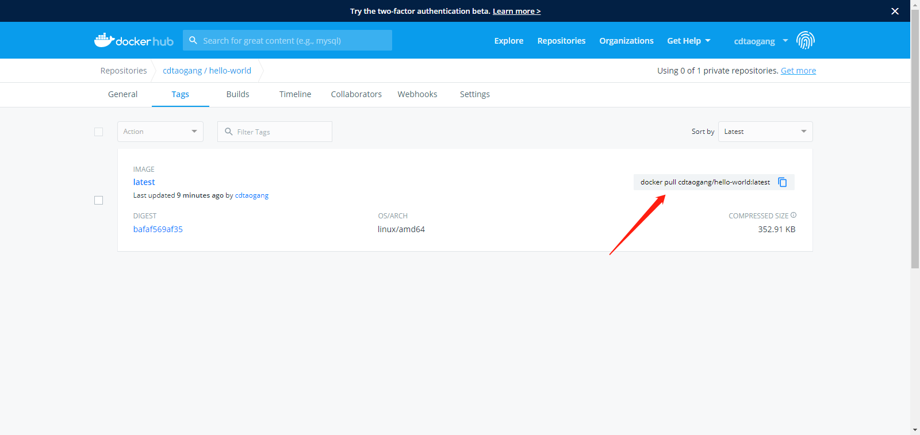The width and height of the screenshot is (920, 435).
Task: Open the fingerprint avatar icon
Action: pos(806,40)
